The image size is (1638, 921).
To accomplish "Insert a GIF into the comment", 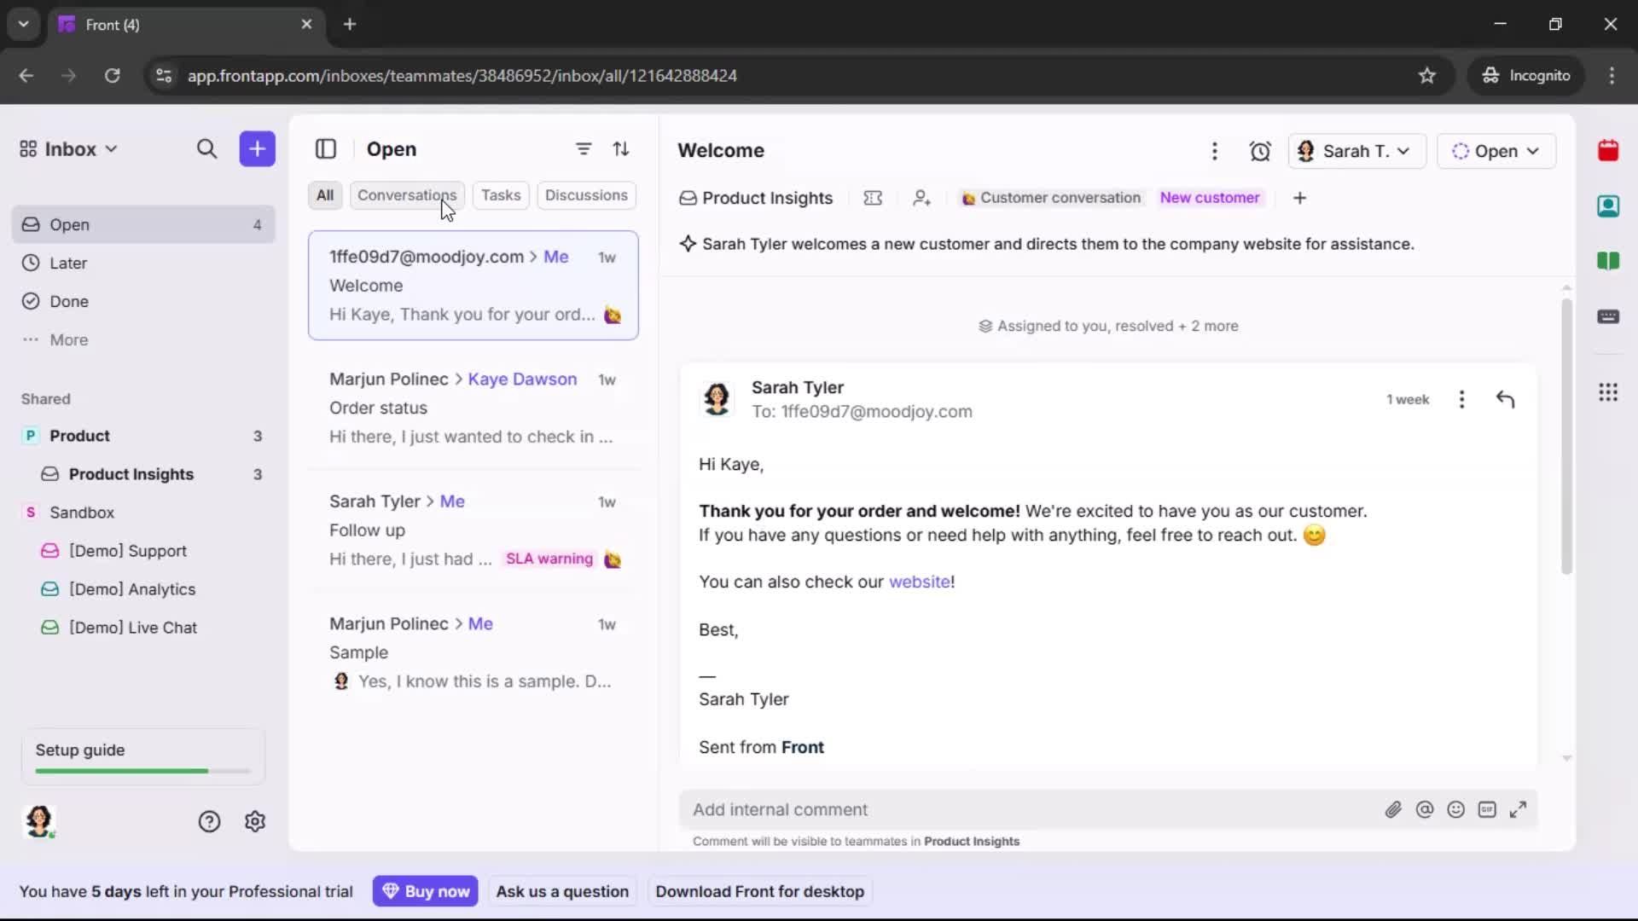I will 1488,809.
